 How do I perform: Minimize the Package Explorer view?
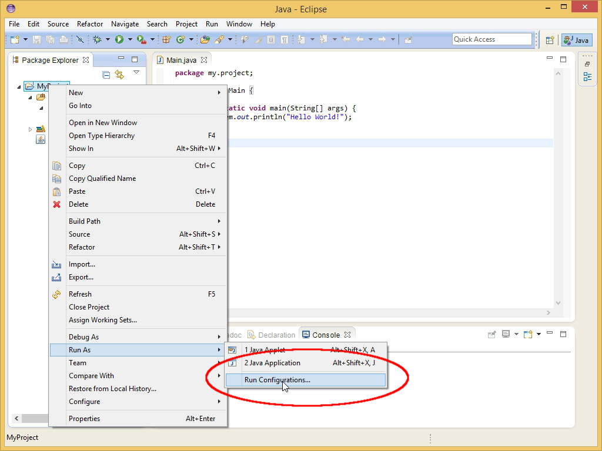click(x=121, y=59)
